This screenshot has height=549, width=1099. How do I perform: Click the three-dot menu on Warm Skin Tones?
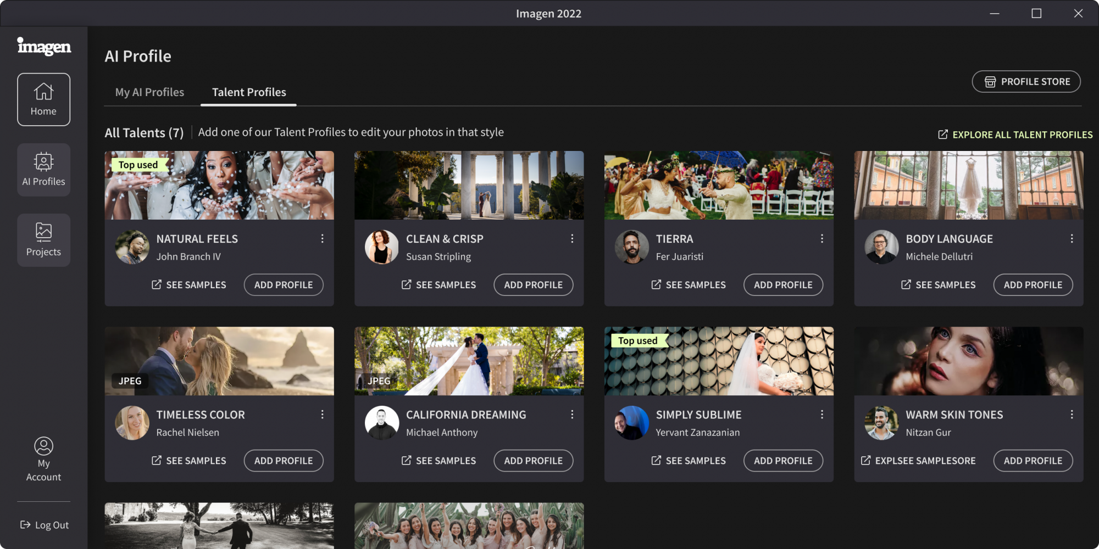click(x=1072, y=414)
